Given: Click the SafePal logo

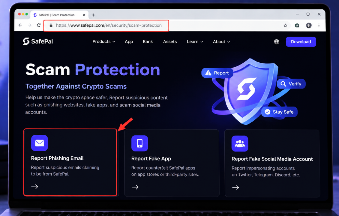Looking at the screenshot, I should tap(38, 41).
